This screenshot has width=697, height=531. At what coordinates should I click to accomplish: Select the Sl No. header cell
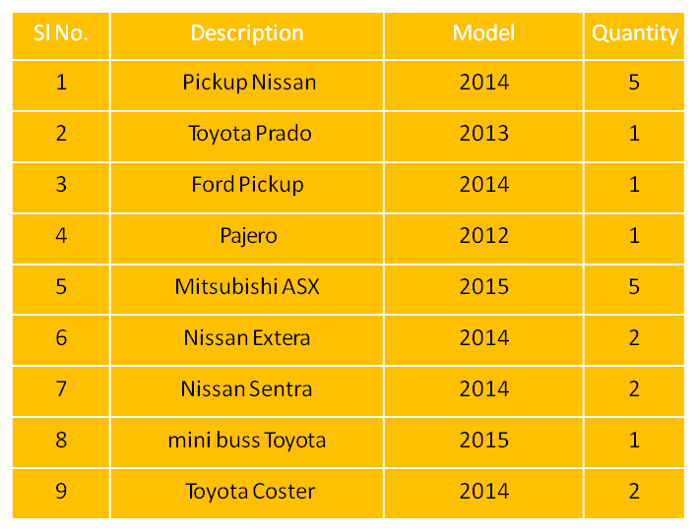tap(61, 35)
